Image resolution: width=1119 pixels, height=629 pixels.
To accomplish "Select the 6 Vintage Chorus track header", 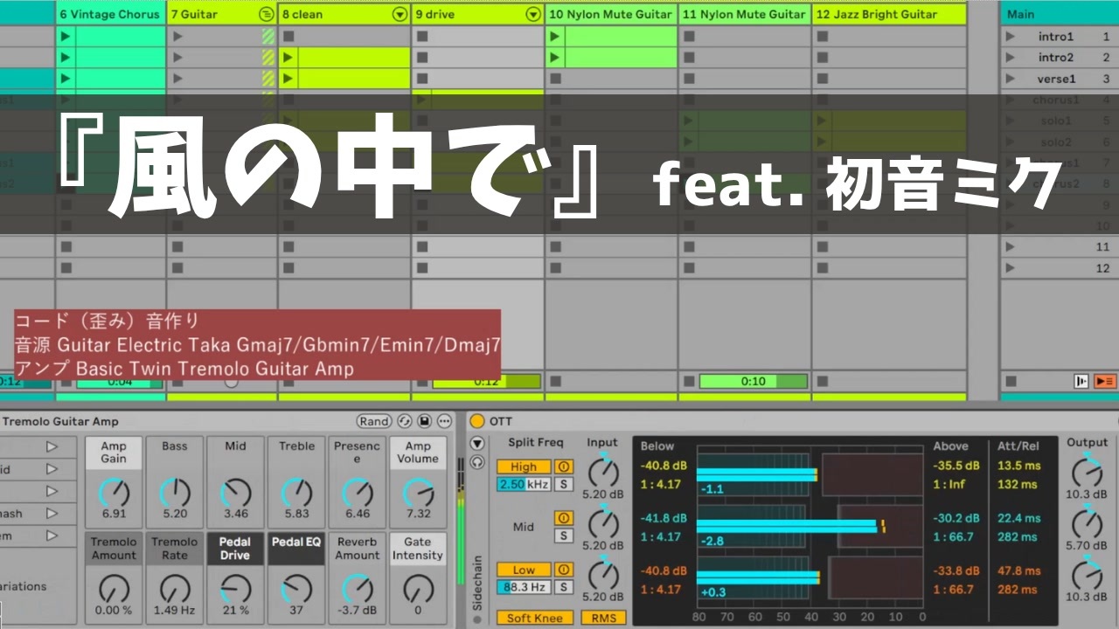I will tap(110, 14).
